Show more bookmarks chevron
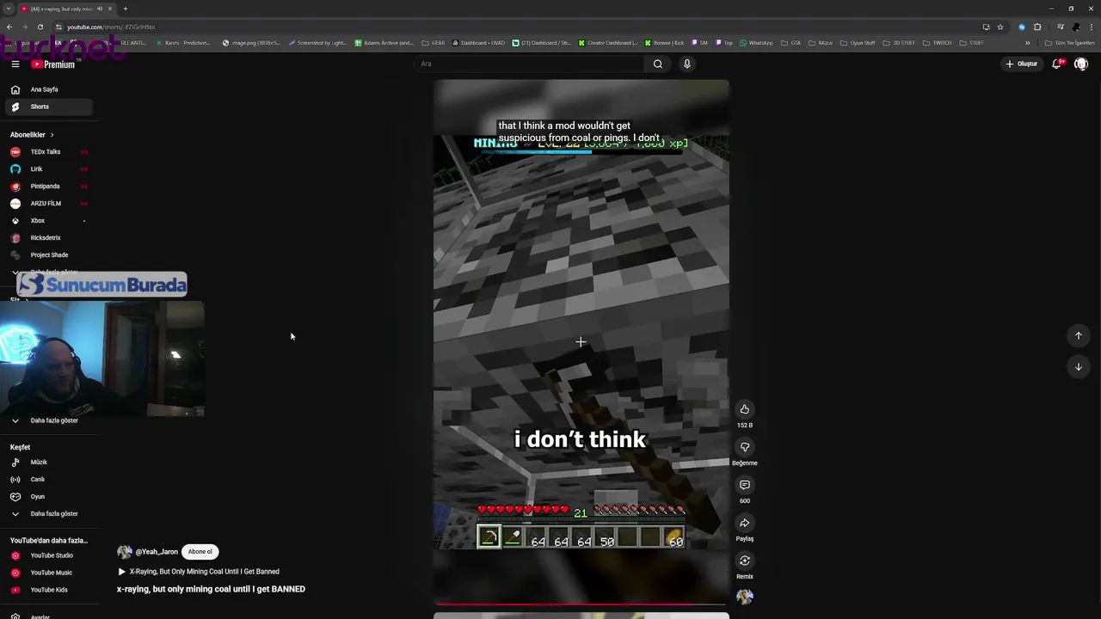 (1027, 43)
